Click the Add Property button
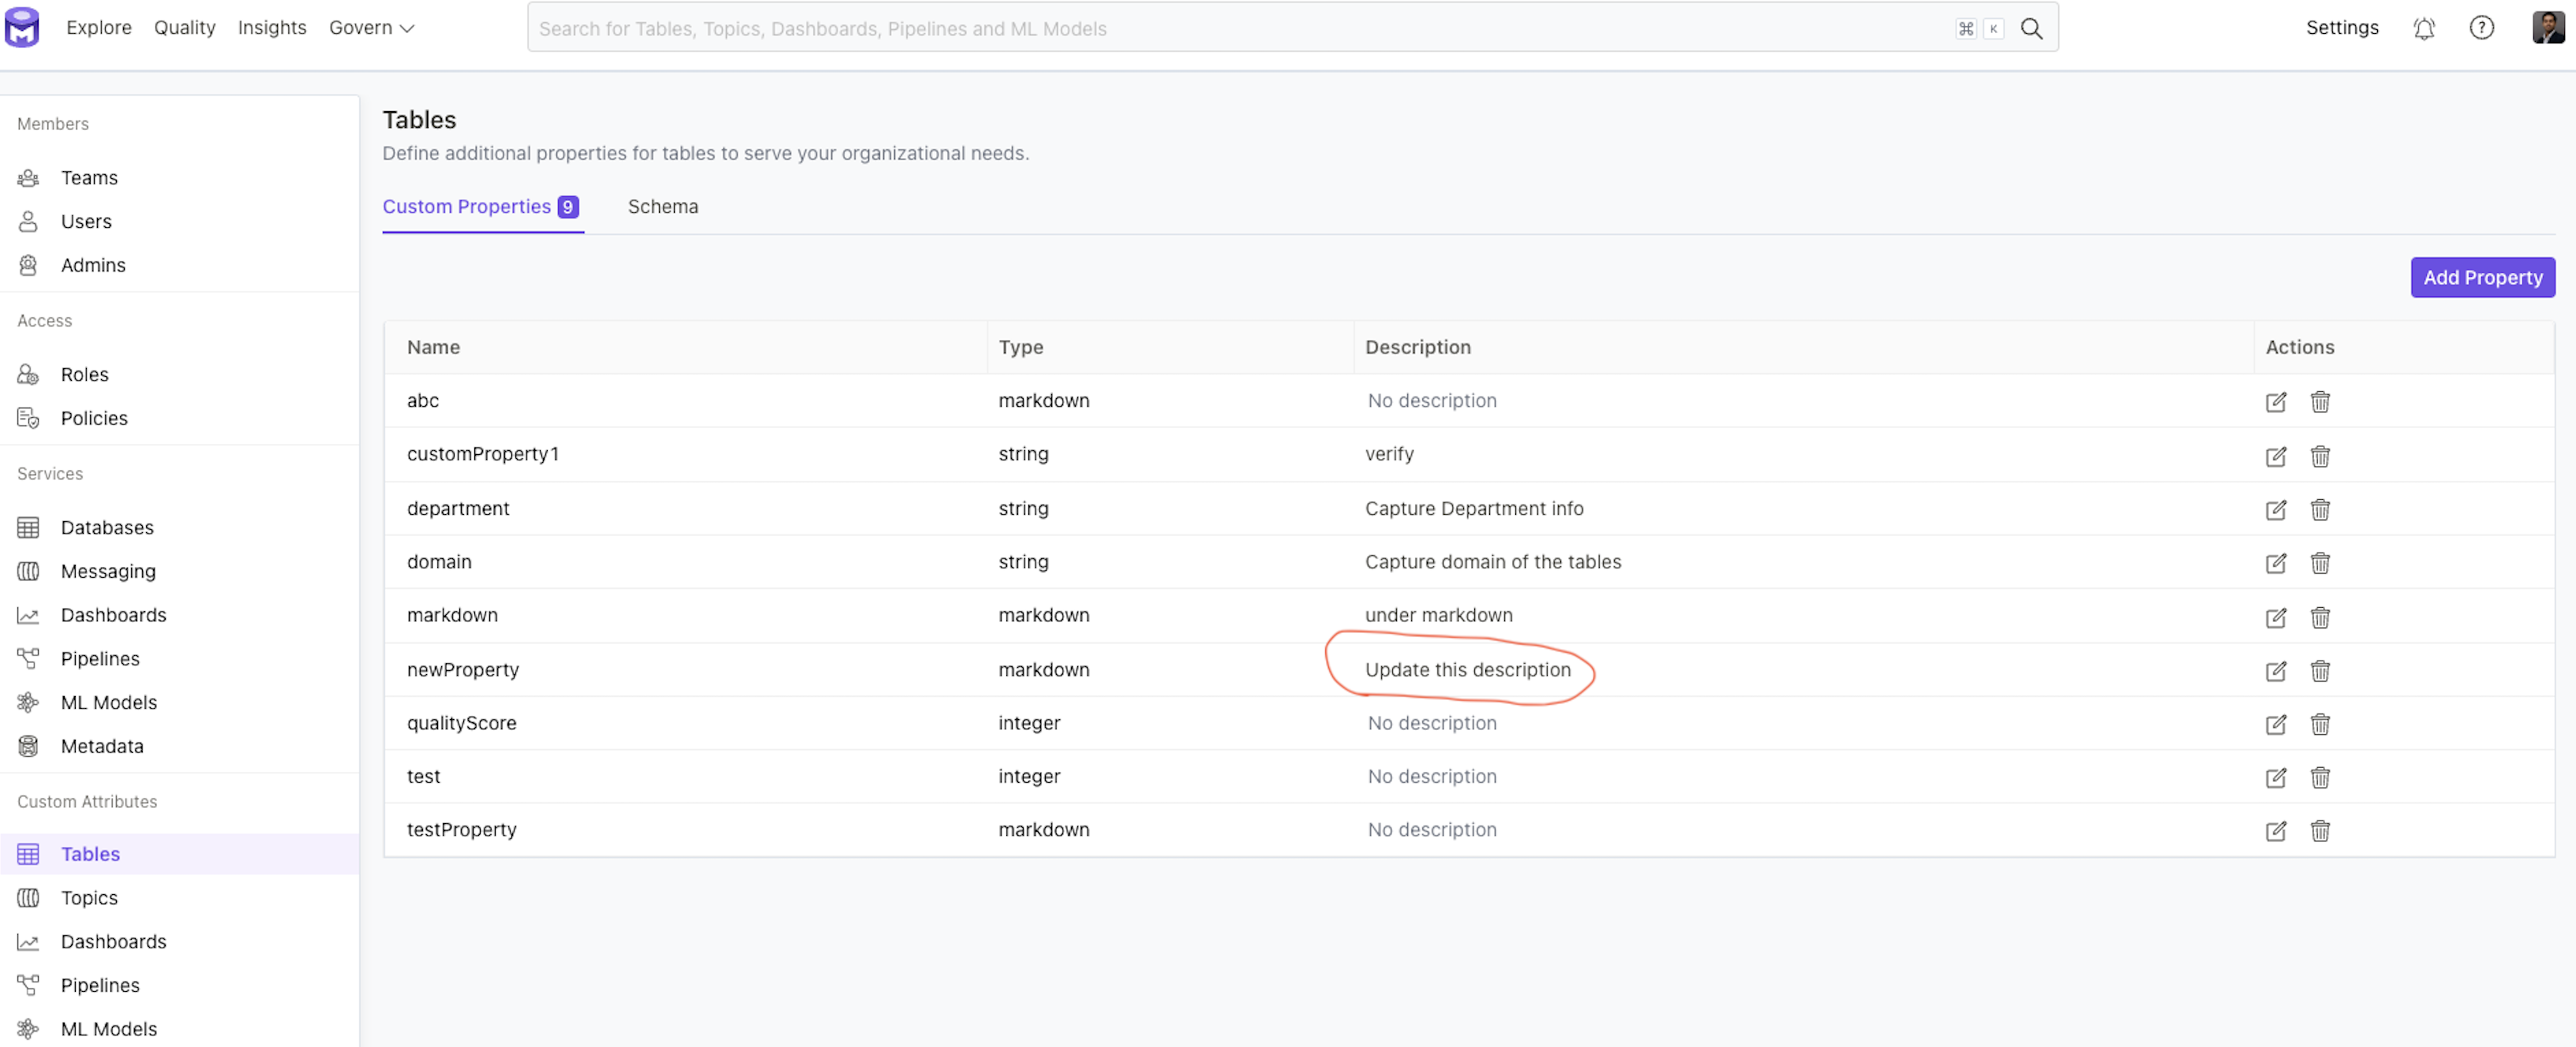 (x=2482, y=278)
